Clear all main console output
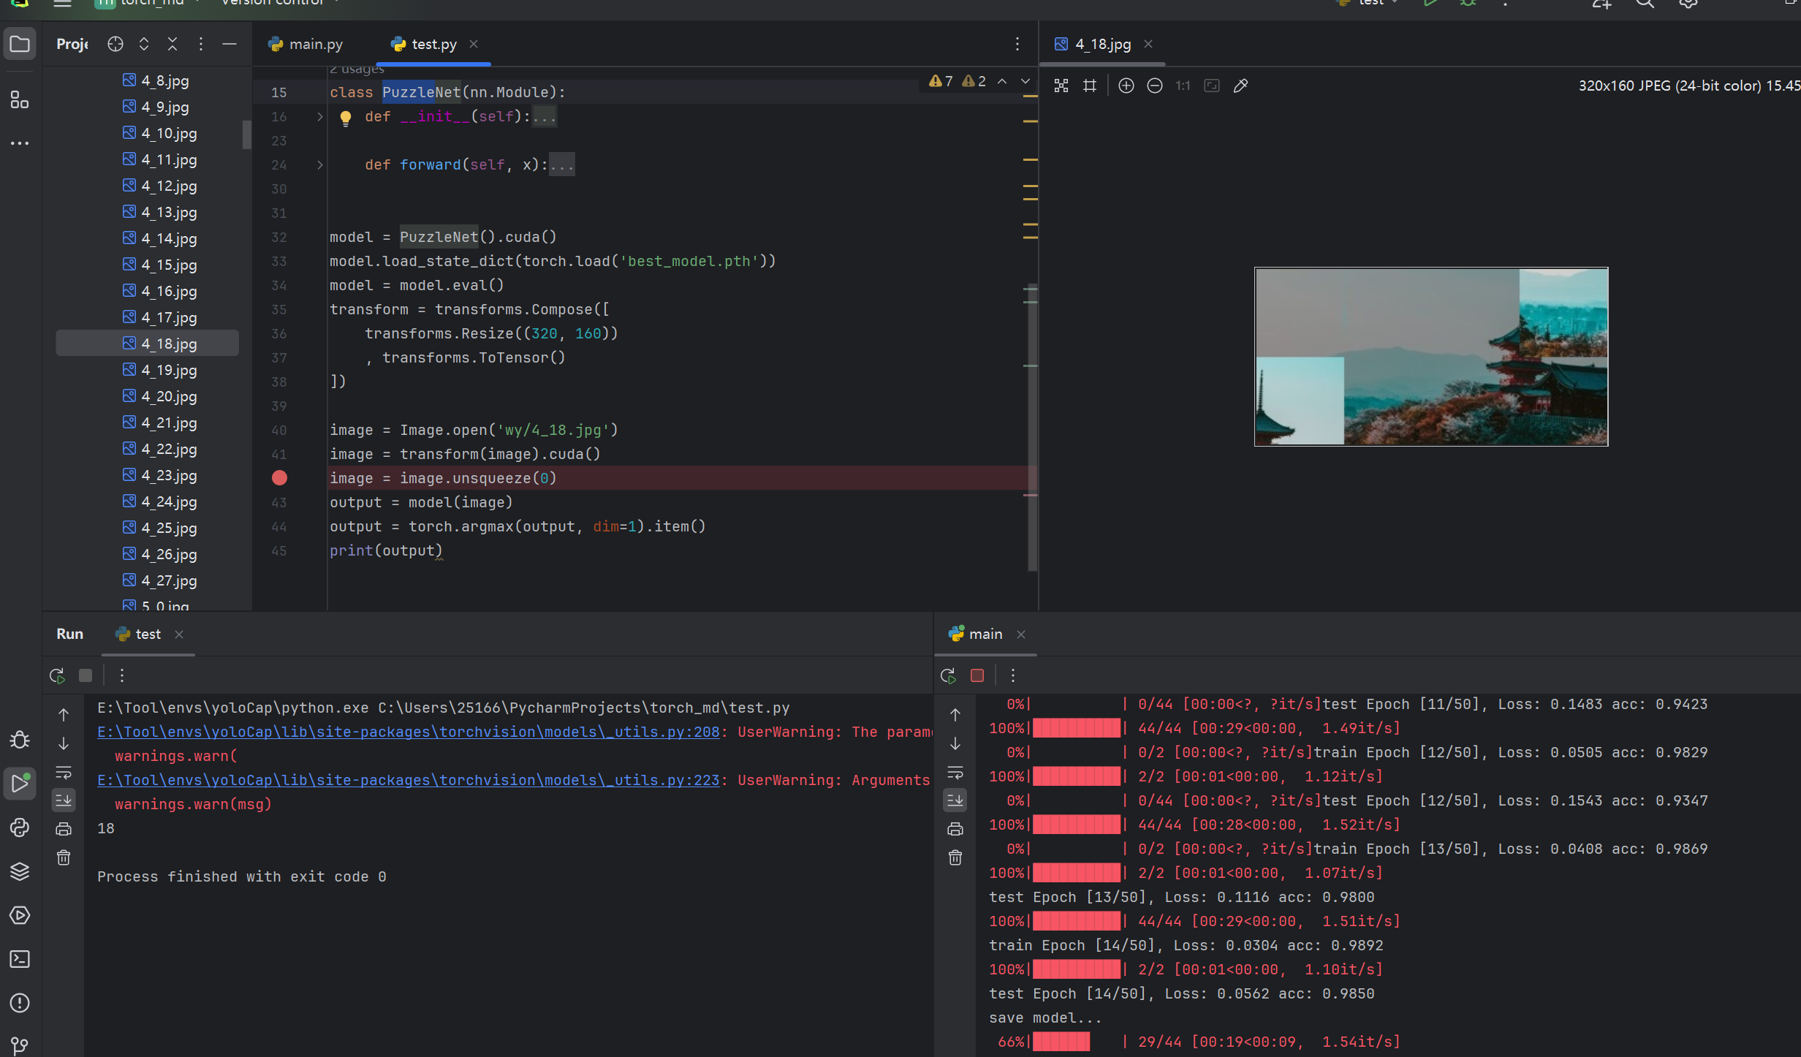The image size is (1801, 1057). point(955,857)
